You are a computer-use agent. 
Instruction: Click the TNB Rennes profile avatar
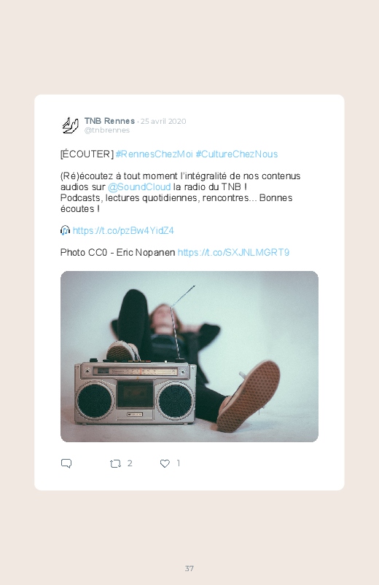(x=70, y=125)
